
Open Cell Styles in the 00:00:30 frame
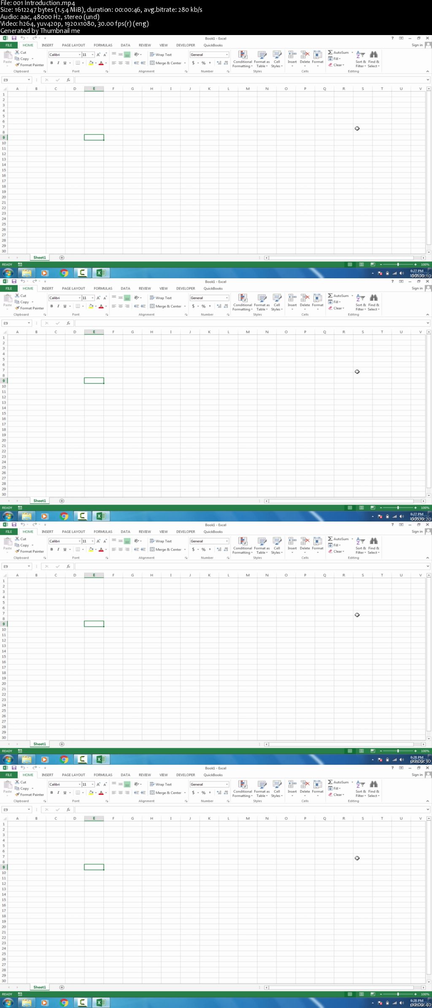(x=277, y=546)
